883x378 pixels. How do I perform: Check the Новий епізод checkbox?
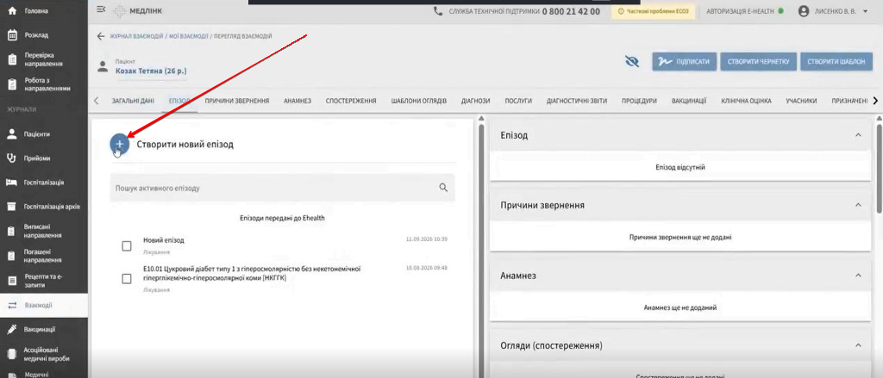127,245
